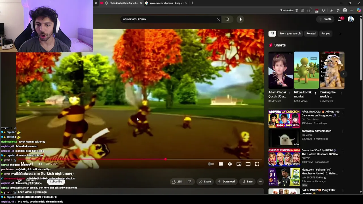Open the favorites list icon
Viewport: 363px width, 204px height.
338,10
